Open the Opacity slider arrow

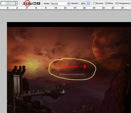click(x=88, y=3)
